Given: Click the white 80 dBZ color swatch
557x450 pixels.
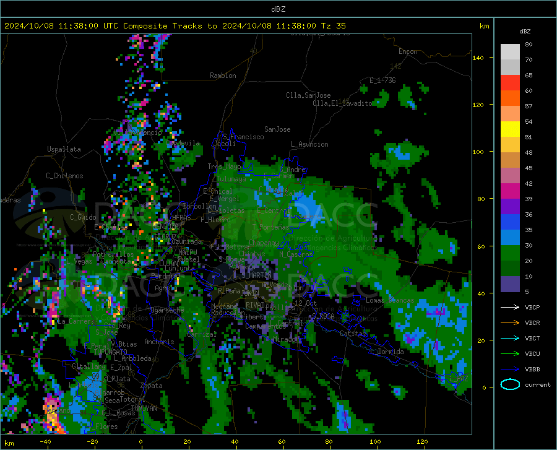Looking at the screenshot, I should 510,51.
